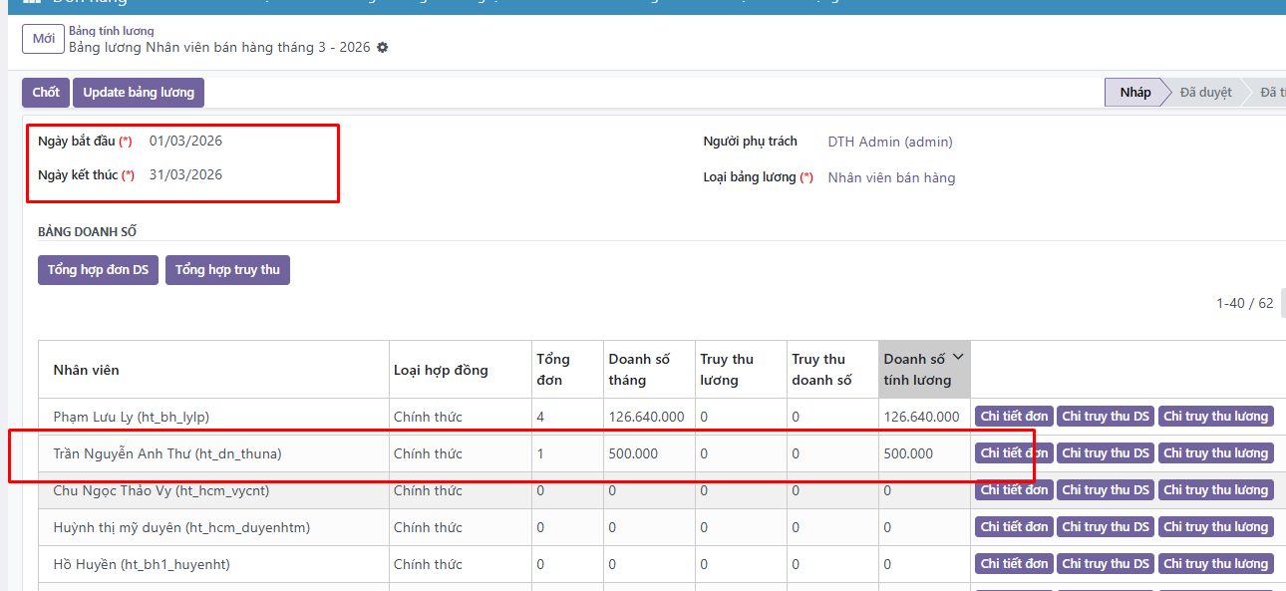Edit the Ngày kết thúc date field
The image size is (1286, 591).
[186, 175]
